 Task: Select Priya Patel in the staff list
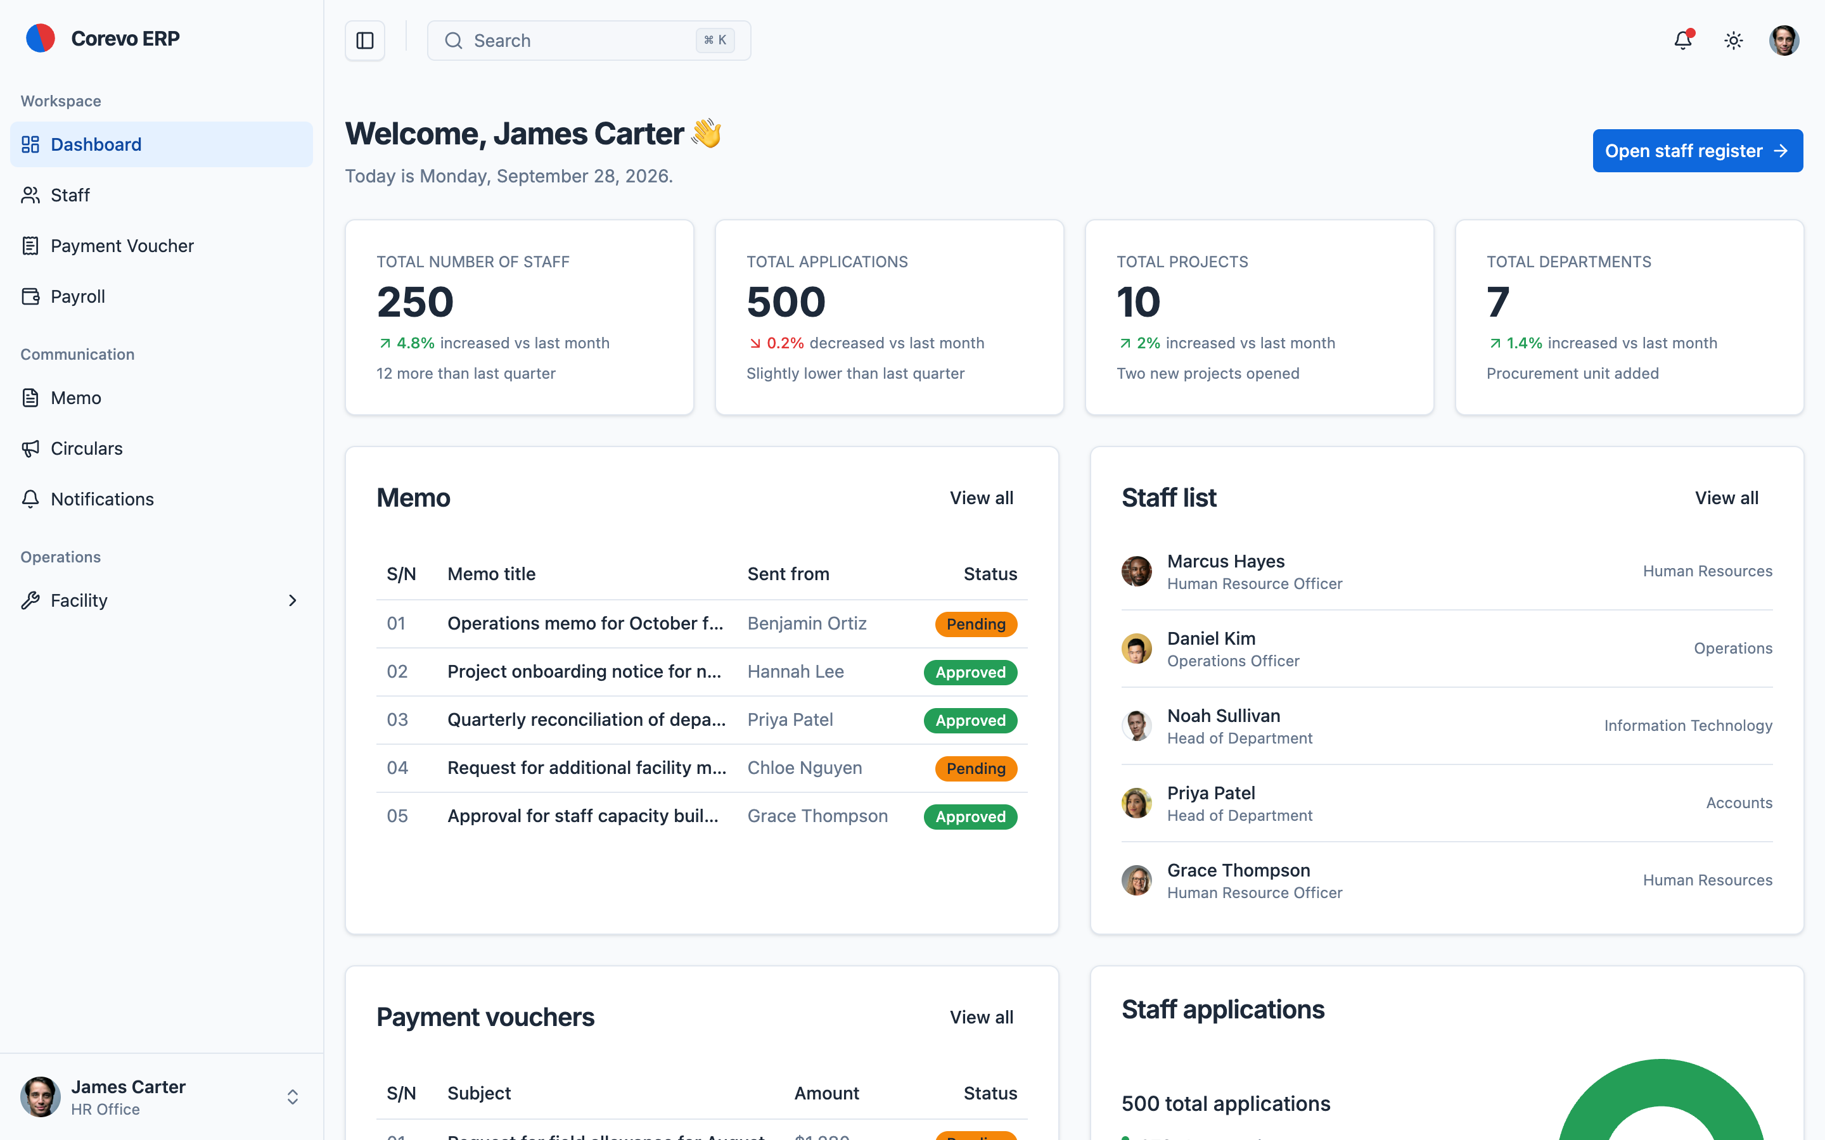pos(1447,804)
